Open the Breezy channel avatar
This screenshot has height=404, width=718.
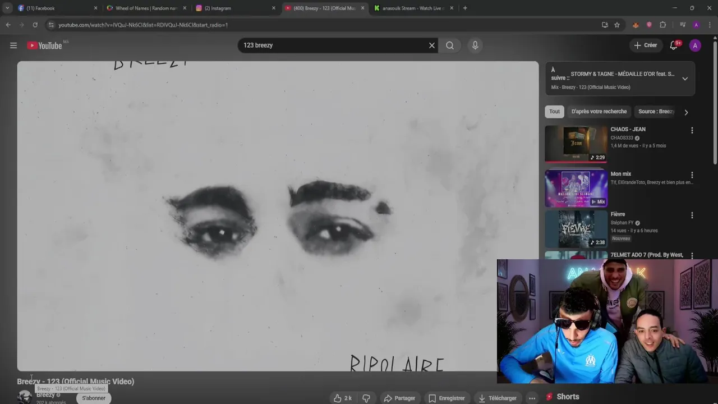pos(24,397)
